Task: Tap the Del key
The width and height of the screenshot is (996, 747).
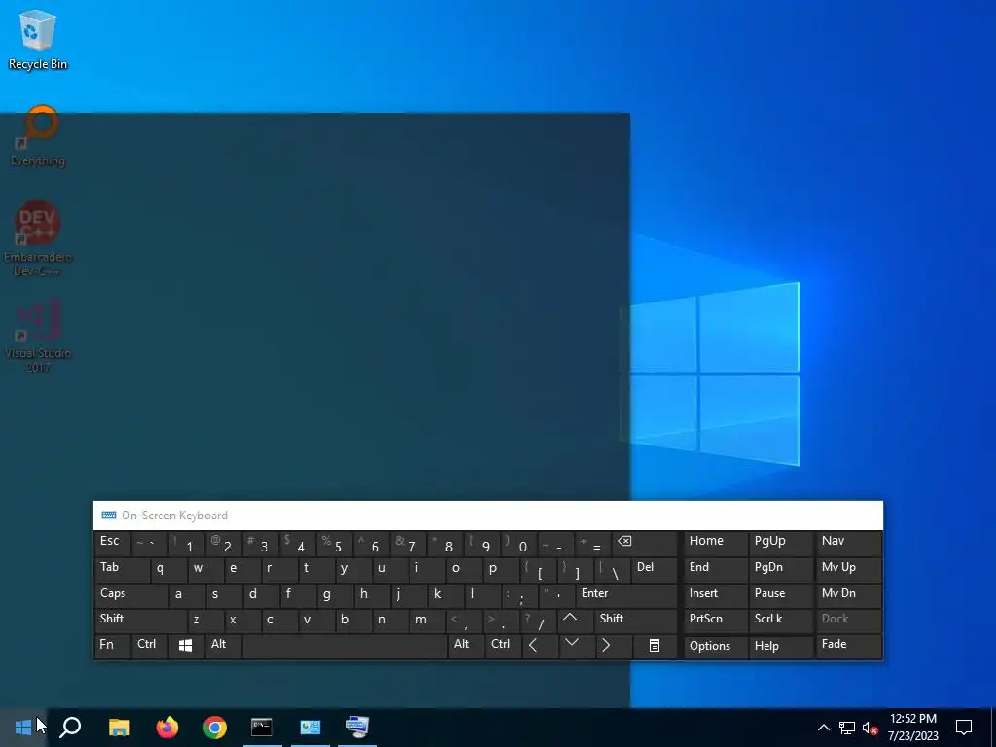Action: [655, 569]
